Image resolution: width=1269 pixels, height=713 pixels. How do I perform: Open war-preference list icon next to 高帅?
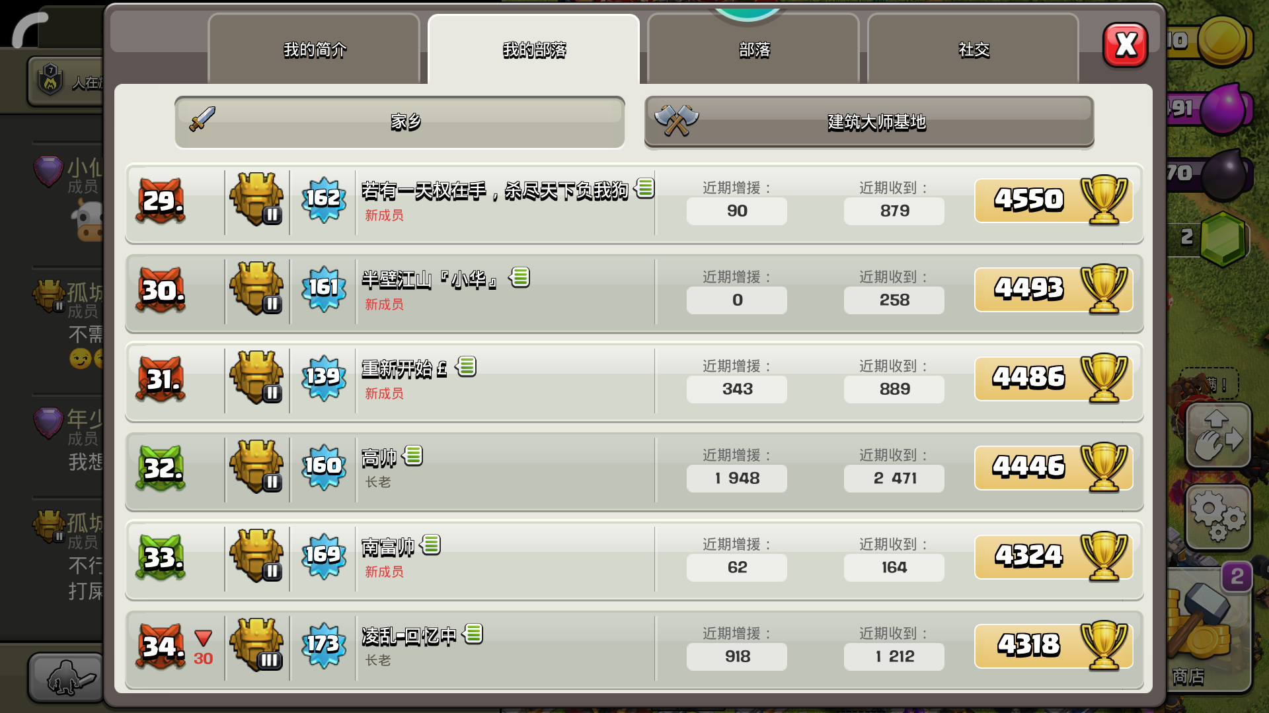click(x=412, y=456)
